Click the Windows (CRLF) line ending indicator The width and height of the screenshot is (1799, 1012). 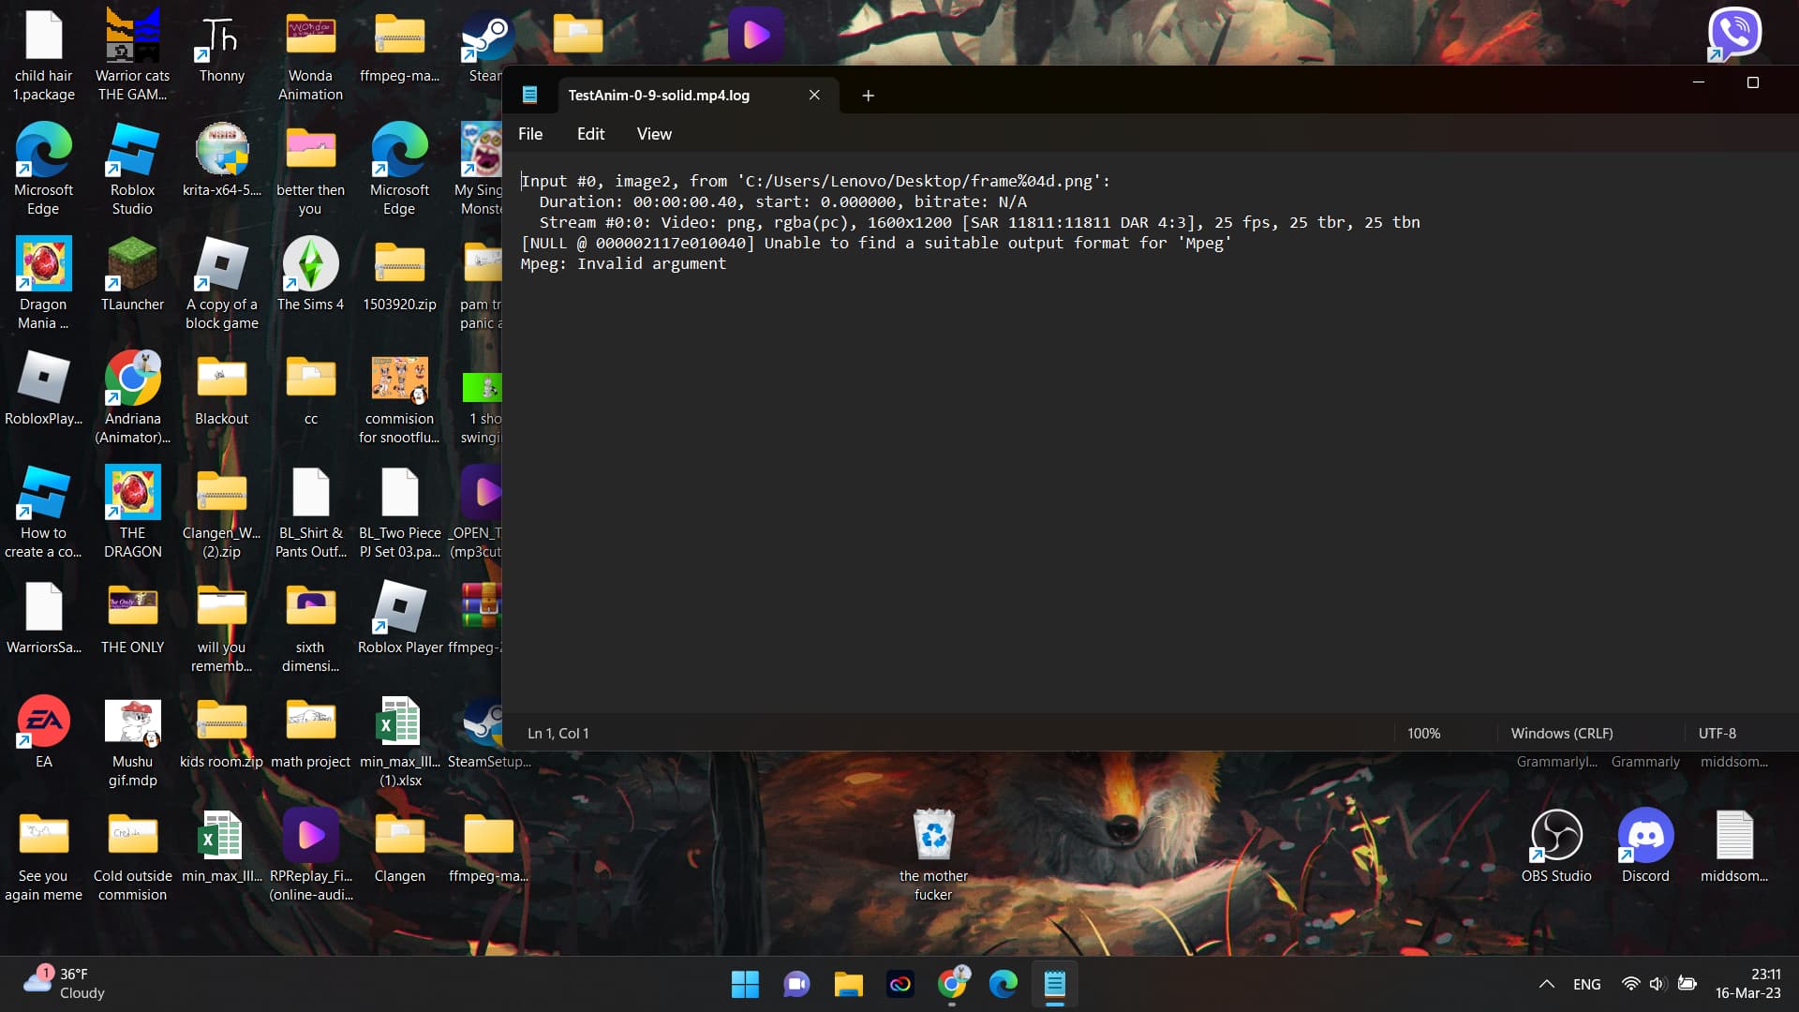1561,734
